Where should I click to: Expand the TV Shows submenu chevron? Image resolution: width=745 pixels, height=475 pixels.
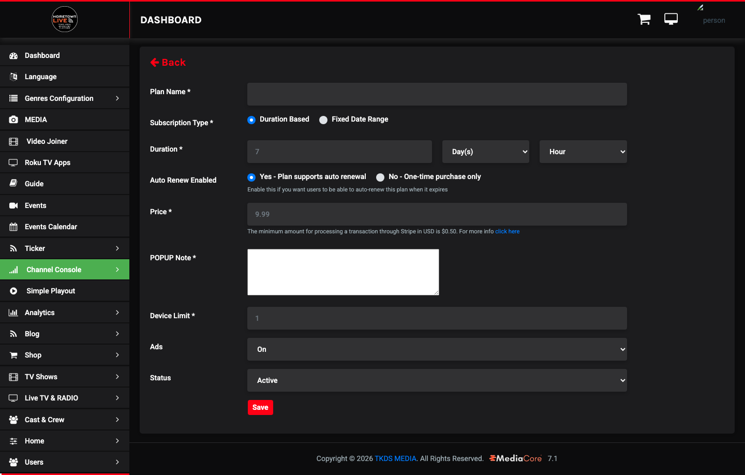point(117,377)
